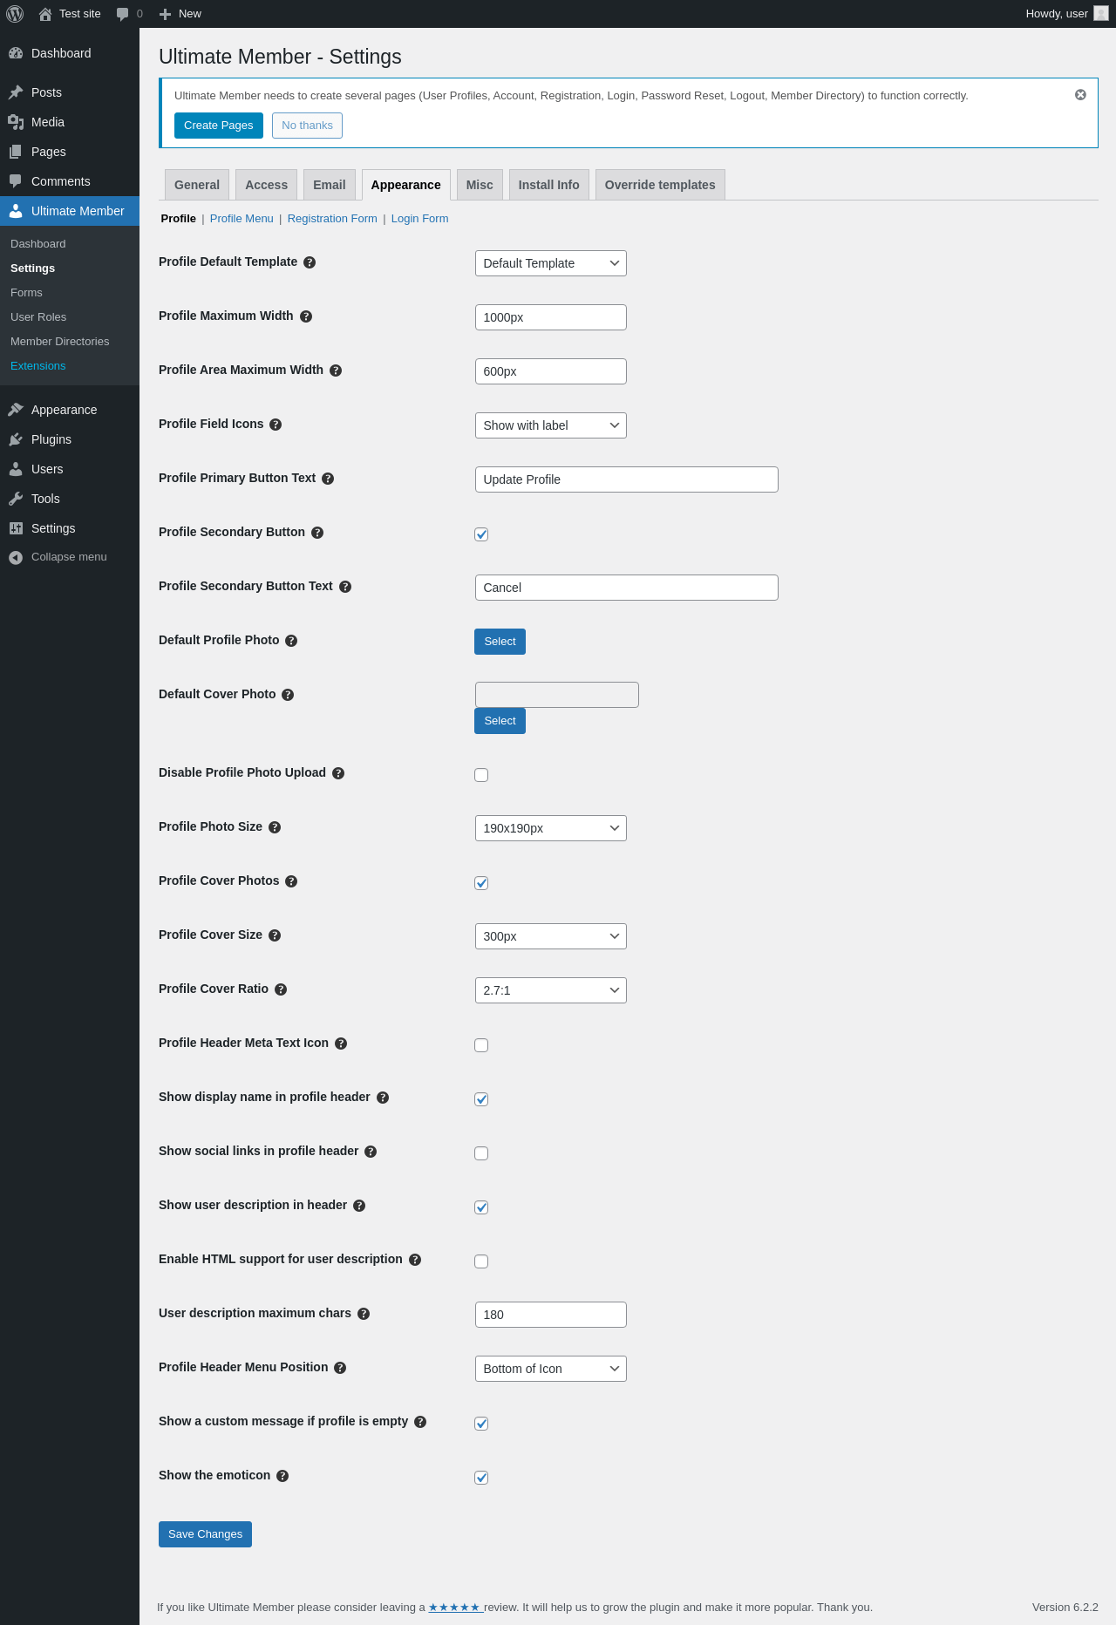Click help icon for Profile Cover Ratio
The height and width of the screenshot is (1625, 1116).
pos(281,989)
